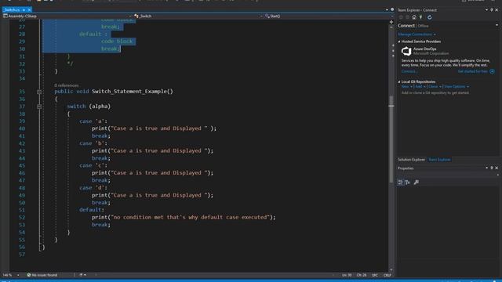
Task: Click the CRLF line ending indicator
Action: (x=387, y=275)
